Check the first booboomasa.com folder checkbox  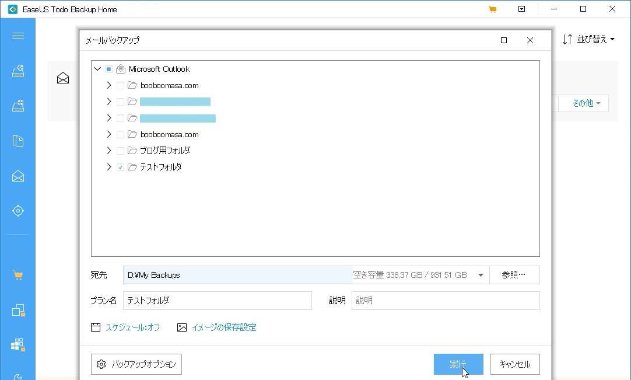[x=120, y=85]
